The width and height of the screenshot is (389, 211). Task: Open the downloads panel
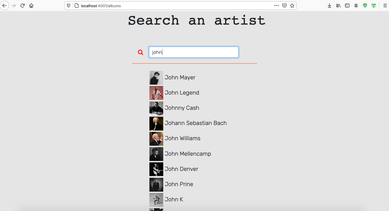[x=330, y=6]
